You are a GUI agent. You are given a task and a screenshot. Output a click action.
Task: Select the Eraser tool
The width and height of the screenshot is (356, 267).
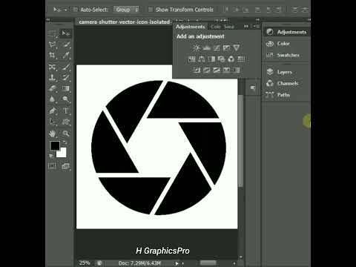(53, 88)
